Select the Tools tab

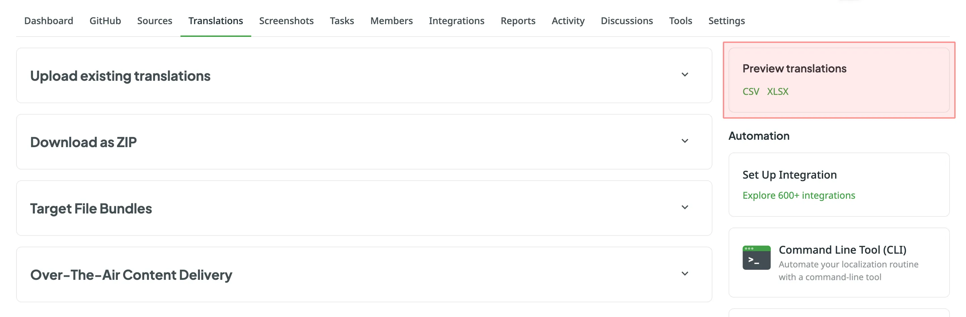pyautogui.click(x=680, y=21)
